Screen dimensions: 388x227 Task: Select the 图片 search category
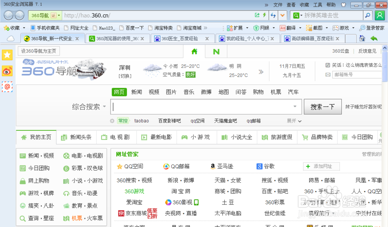coord(171,92)
